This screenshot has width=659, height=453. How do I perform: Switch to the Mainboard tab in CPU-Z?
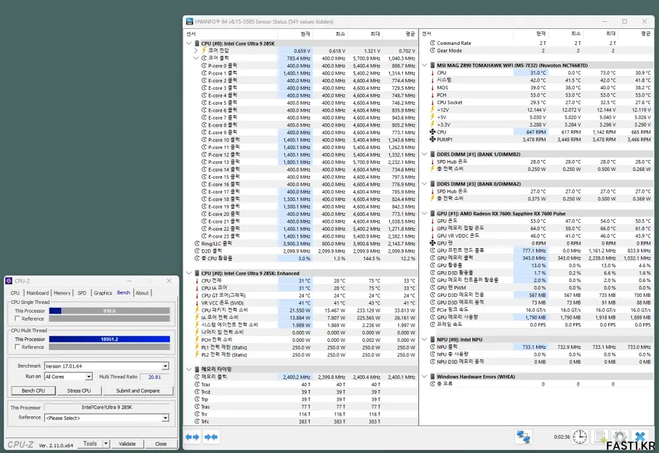click(x=37, y=293)
